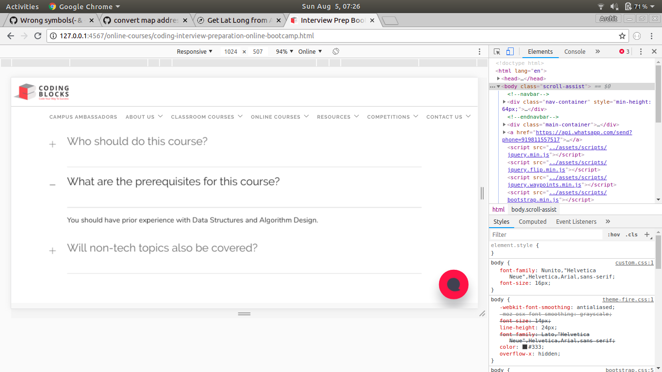Open the theme-fire.css:1 source link
The image size is (662, 372).
tap(628, 300)
